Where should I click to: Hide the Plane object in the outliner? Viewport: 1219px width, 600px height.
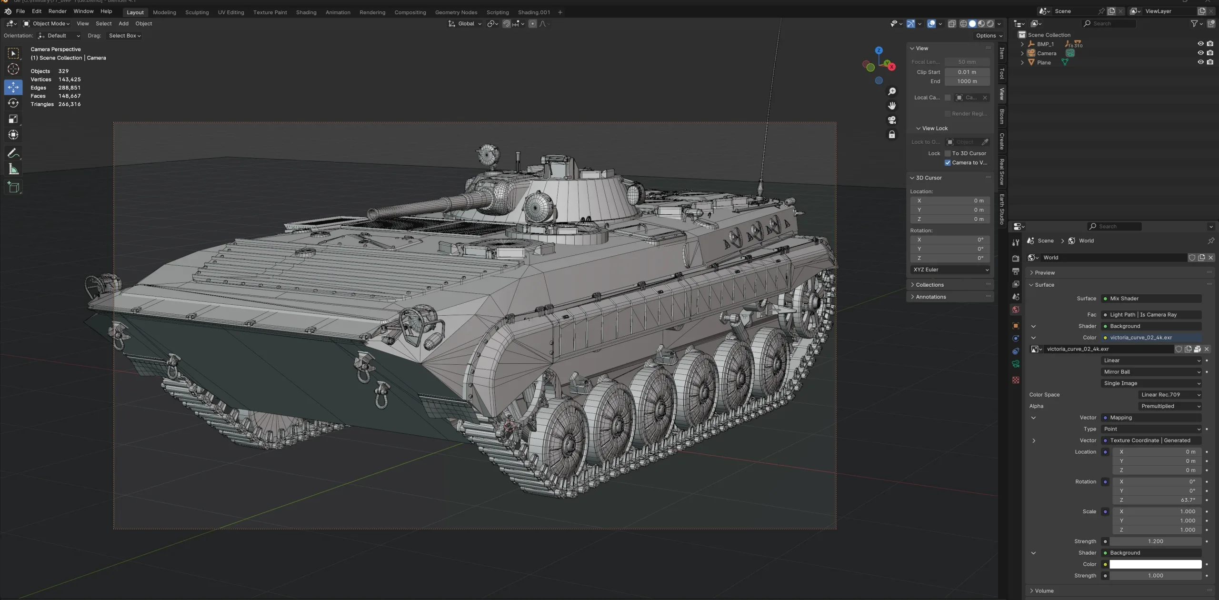click(1200, 62)
